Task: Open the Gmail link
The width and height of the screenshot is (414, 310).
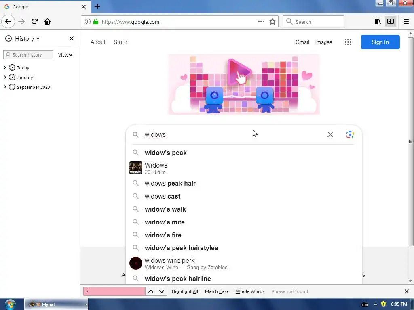Action: click(x=302, y=42)
